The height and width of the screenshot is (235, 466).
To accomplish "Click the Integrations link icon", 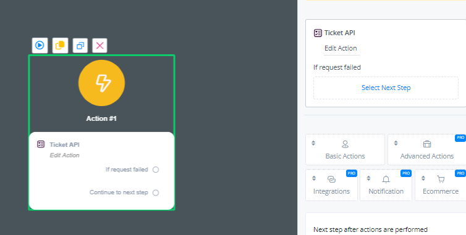I will point(331,179).
